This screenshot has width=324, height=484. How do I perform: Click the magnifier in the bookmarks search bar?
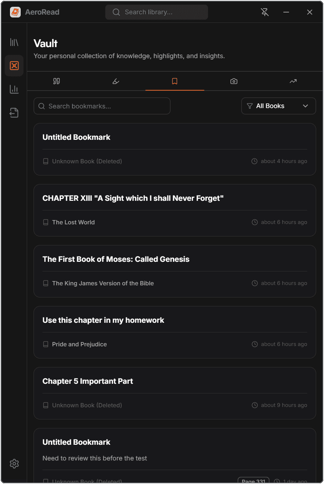(x=41, y=106)
